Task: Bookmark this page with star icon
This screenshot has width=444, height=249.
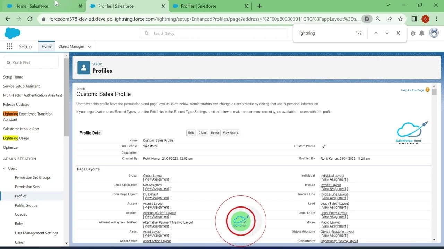Action: pos(400,19)
